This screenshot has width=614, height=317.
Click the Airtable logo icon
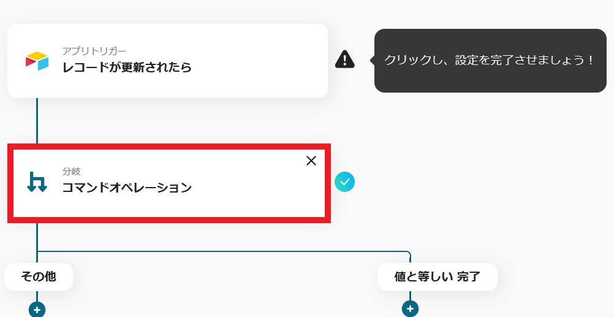pyautogui.click(x=37, y=61)
